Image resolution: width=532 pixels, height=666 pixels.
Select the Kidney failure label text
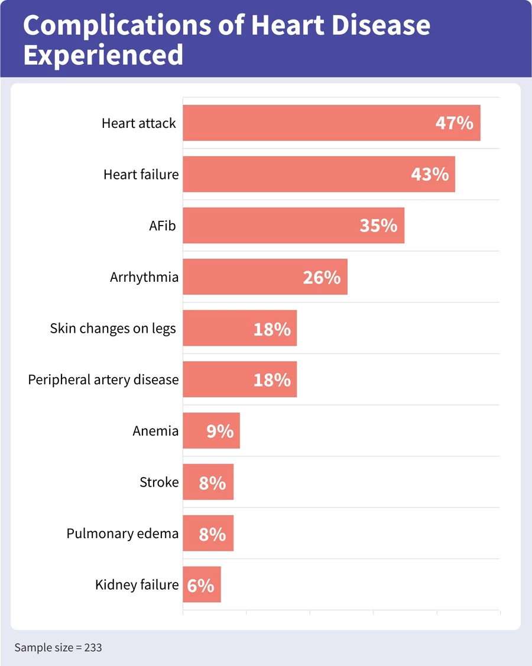pos(137,585)
